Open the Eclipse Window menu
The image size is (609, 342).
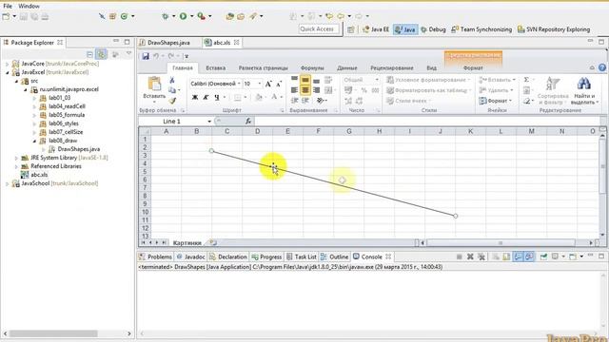(29, 7)
